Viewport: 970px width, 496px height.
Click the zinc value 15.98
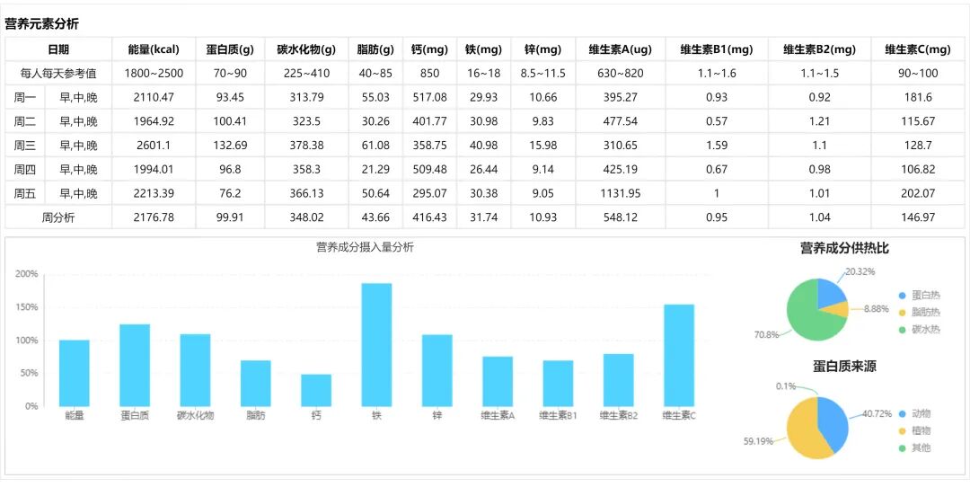pyautogui.click(x=542, y=146)
